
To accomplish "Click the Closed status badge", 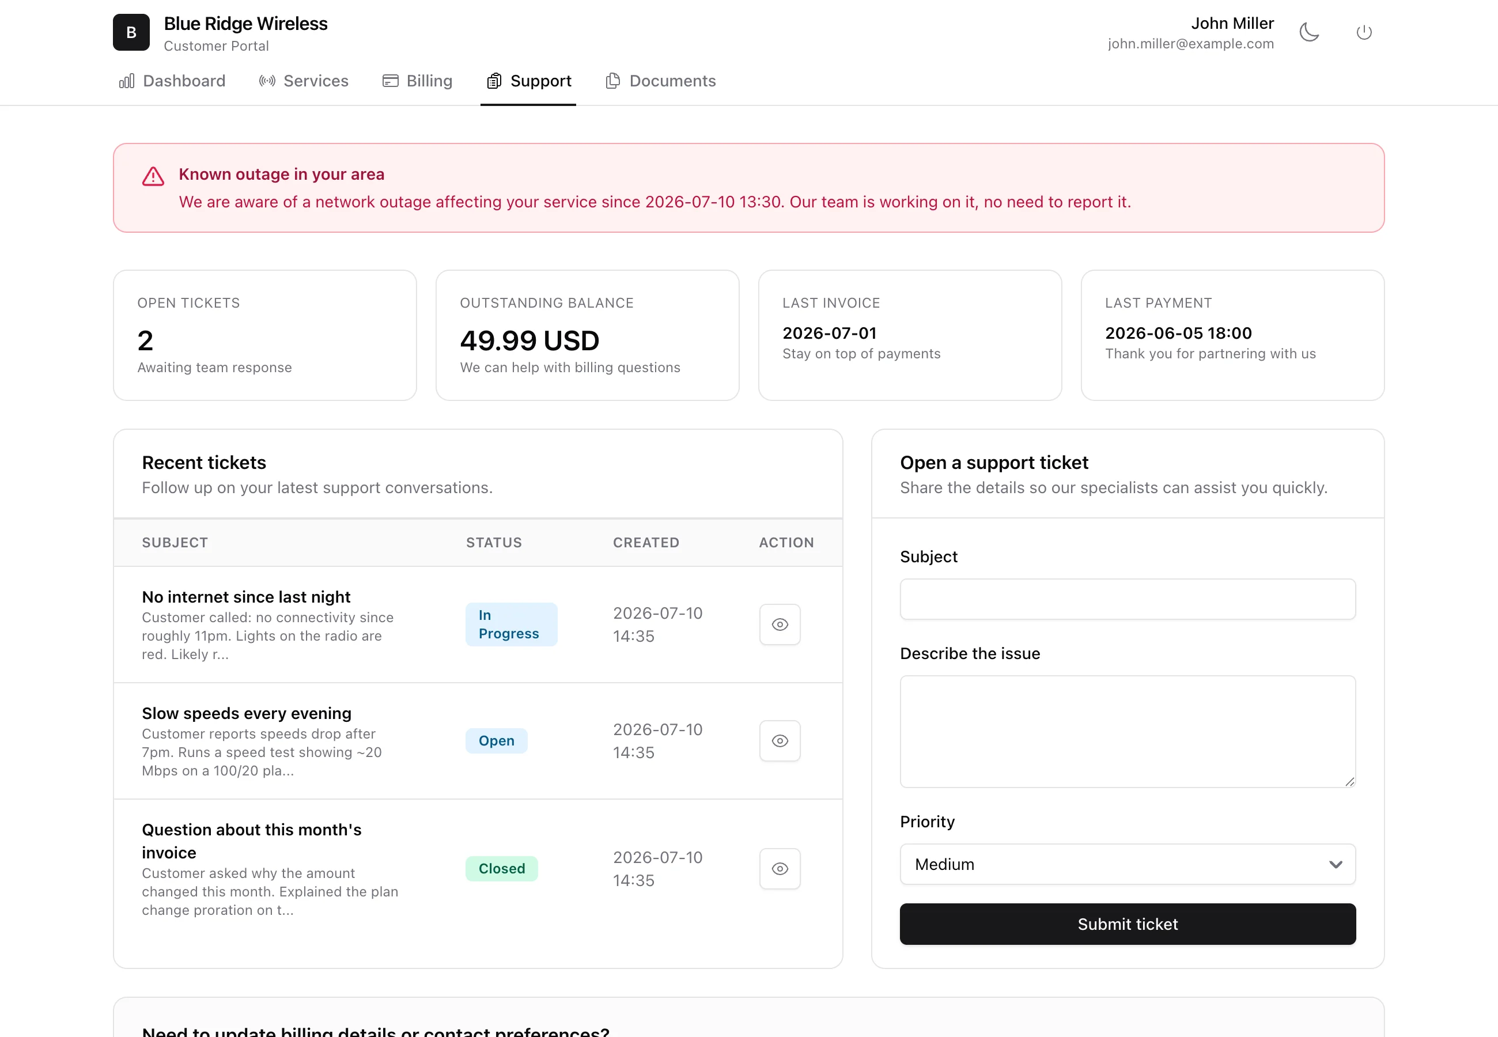I will pos(501,869).
